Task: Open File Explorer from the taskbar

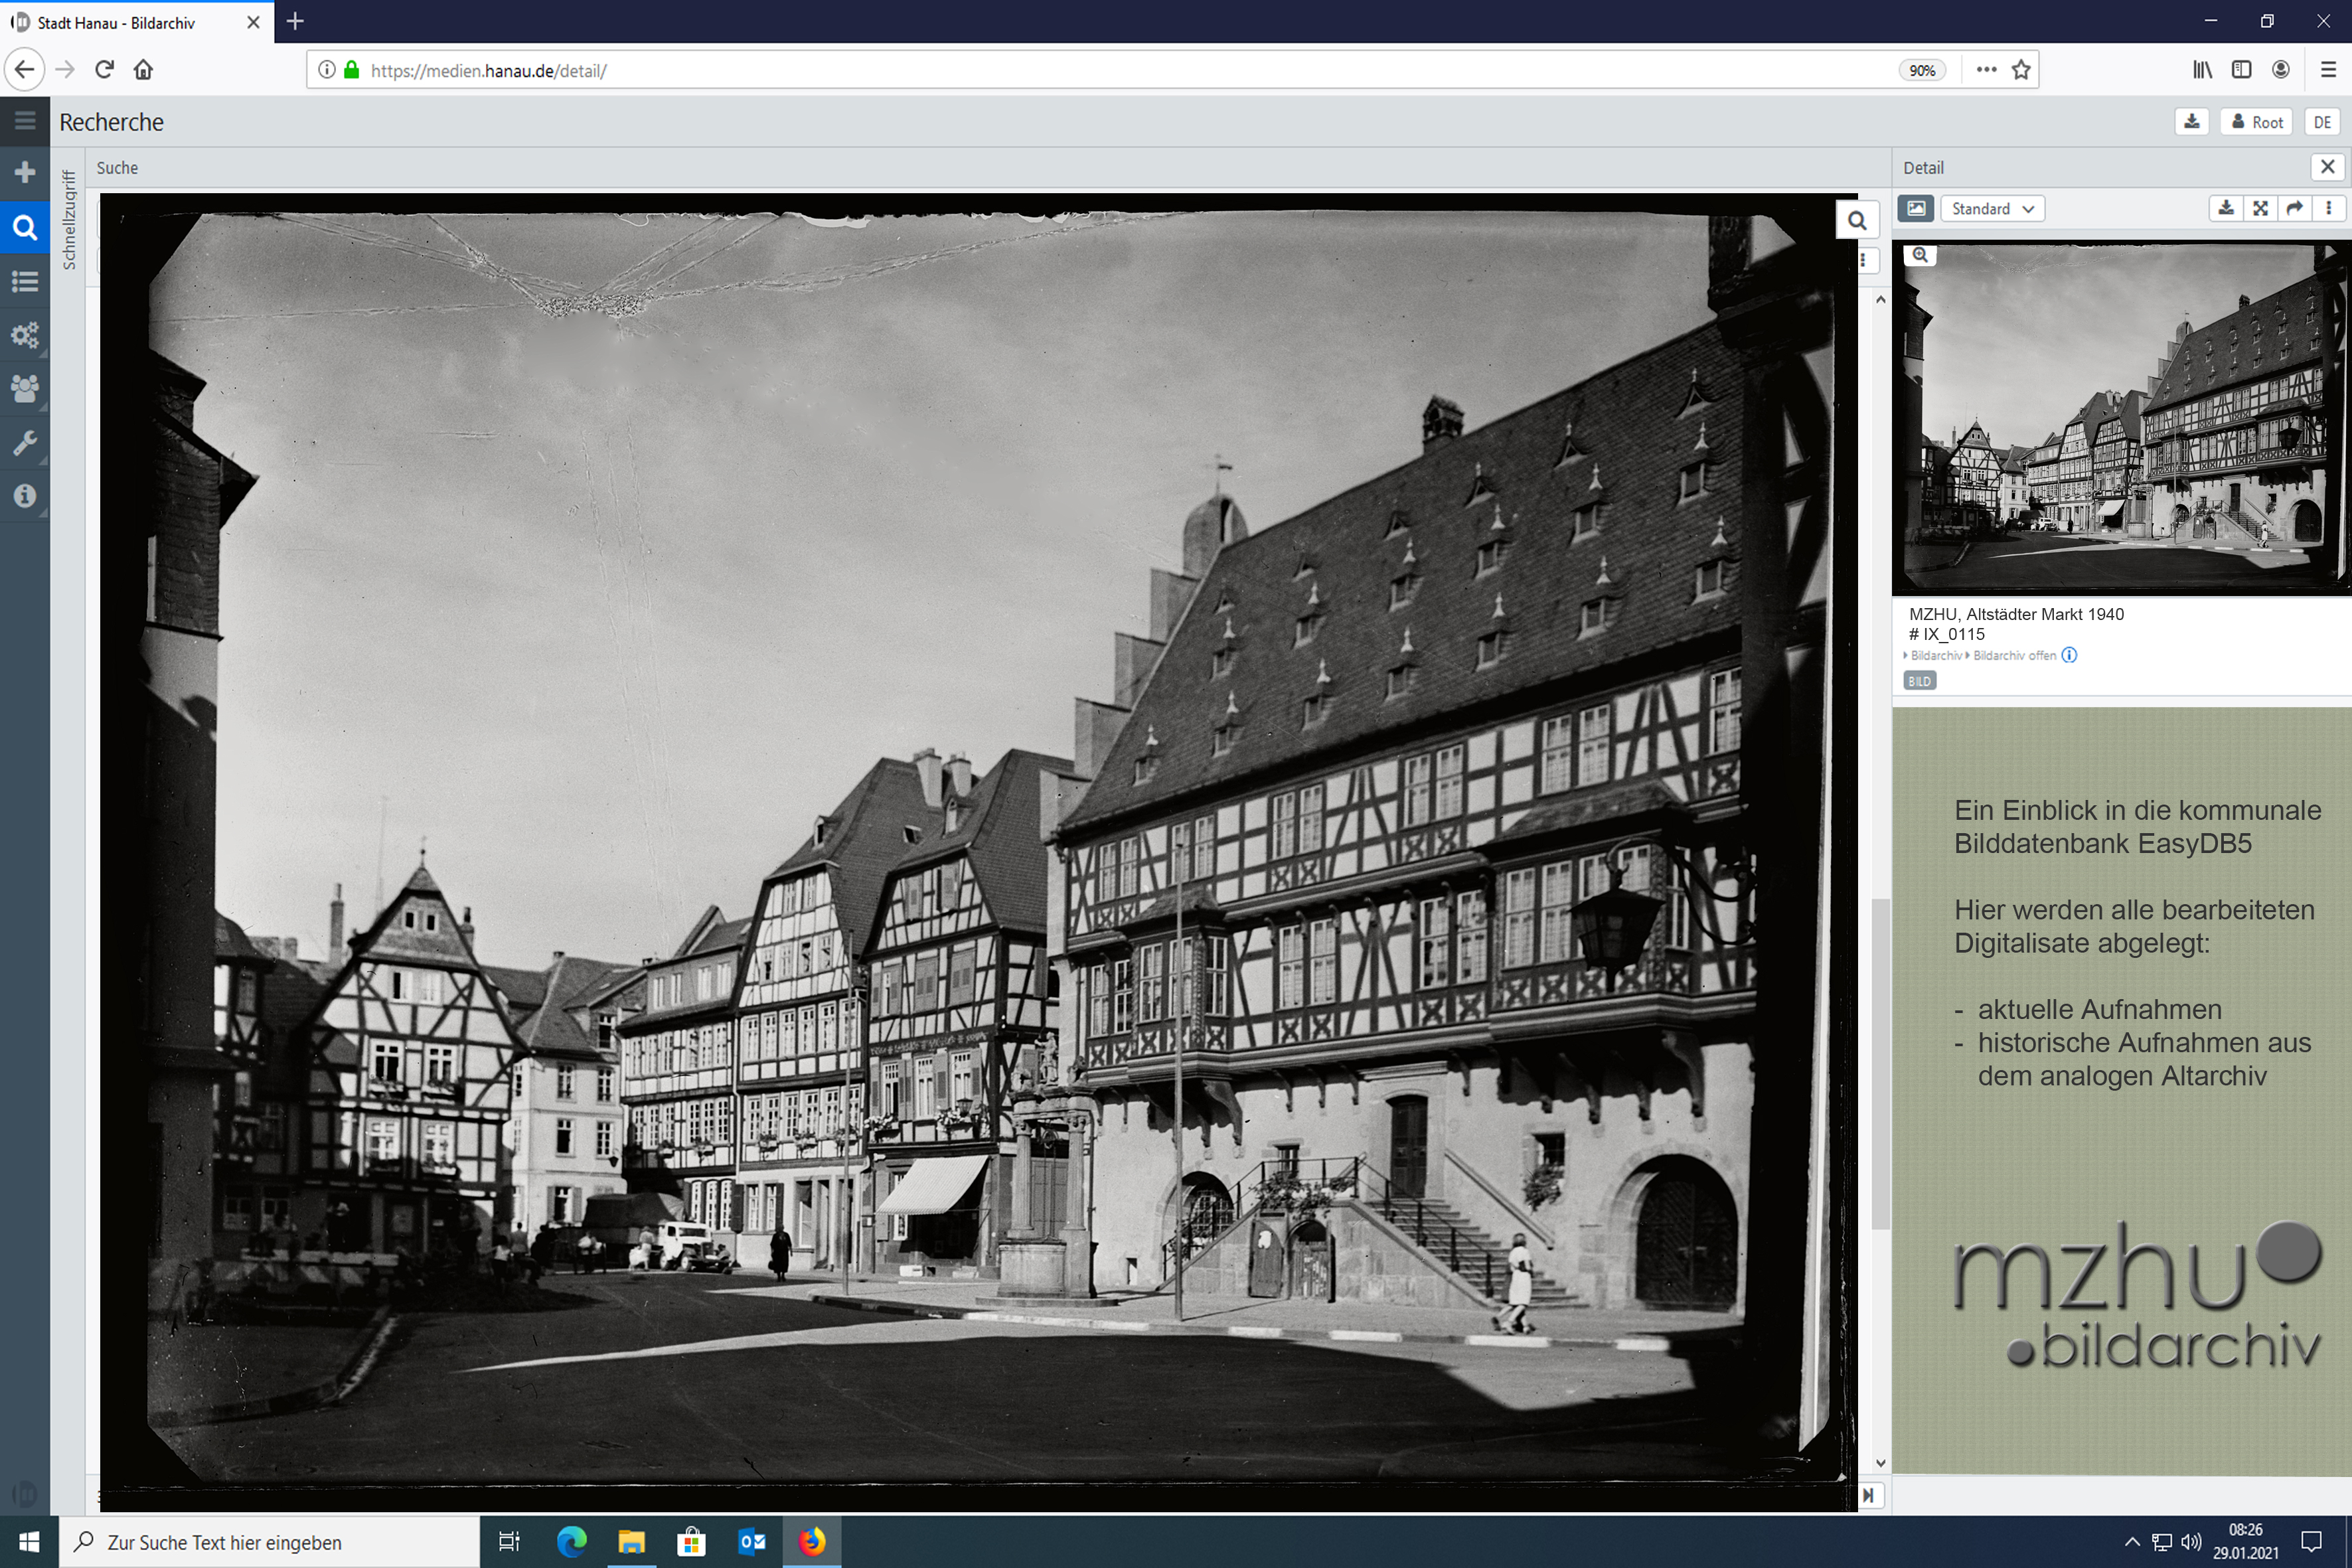Action: (x=631, y=1542)
